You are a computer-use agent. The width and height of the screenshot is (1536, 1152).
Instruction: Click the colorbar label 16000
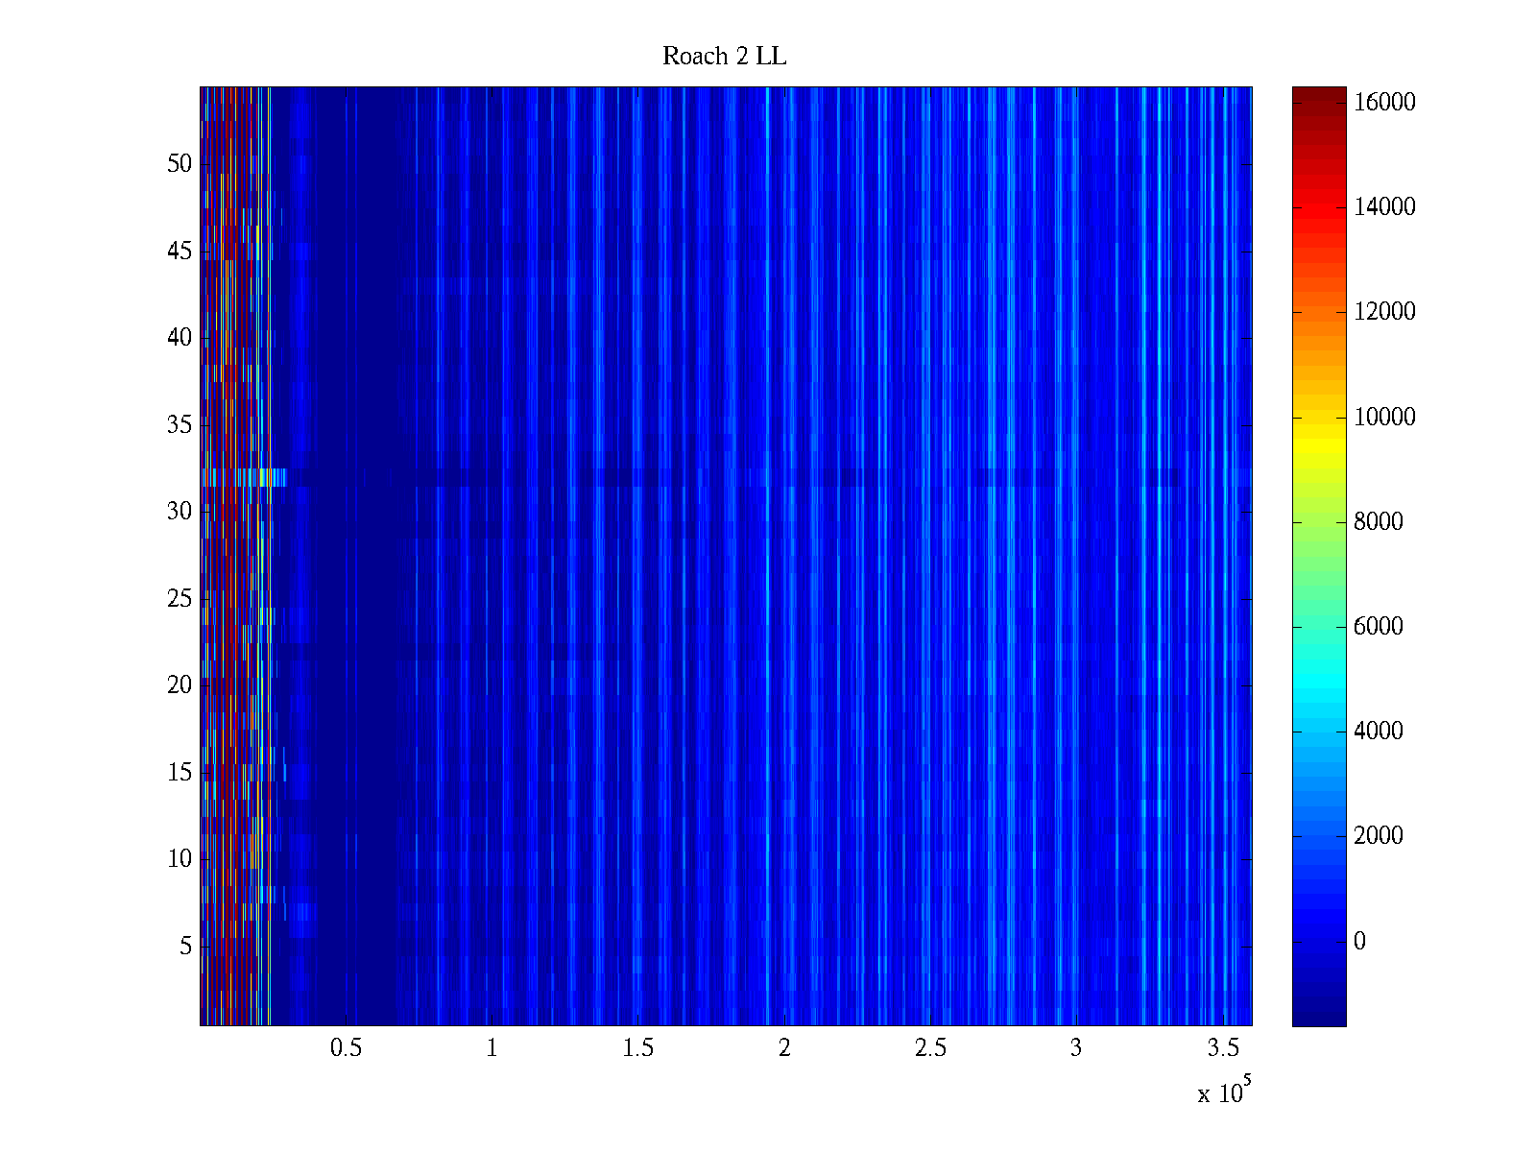(1384, 103)
